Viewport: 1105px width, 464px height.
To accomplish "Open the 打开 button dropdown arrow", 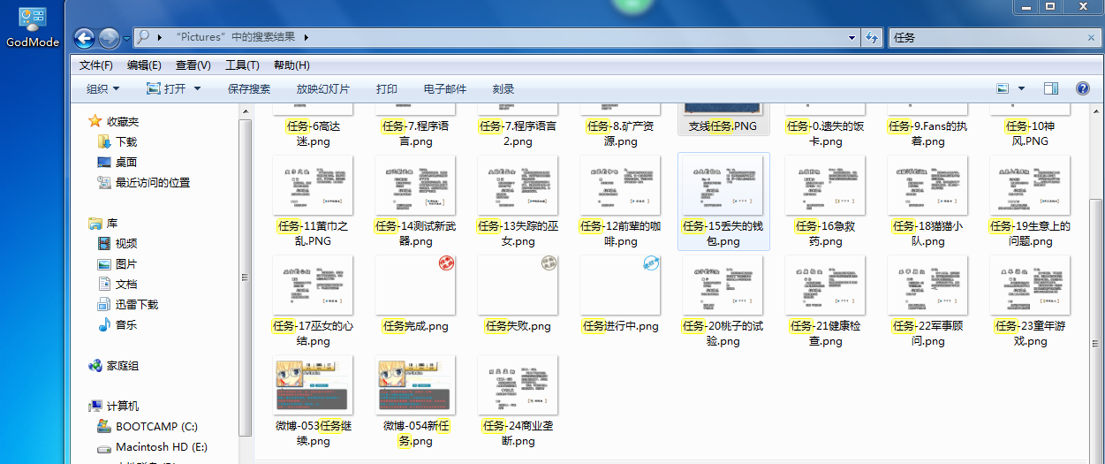I will click(197, 88).
